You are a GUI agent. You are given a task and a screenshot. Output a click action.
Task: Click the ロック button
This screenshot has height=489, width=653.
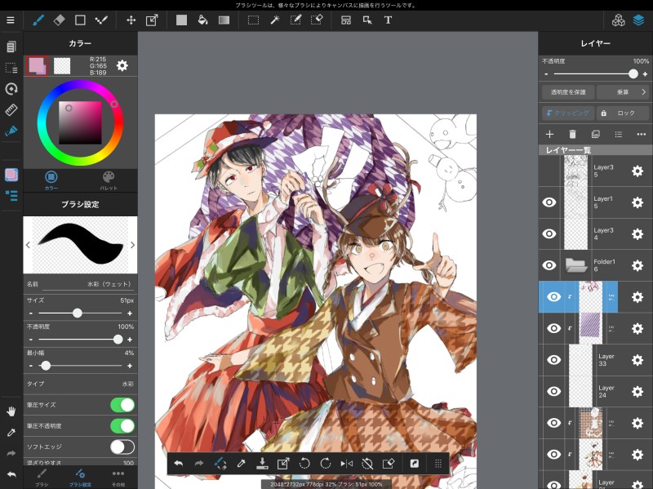pyautogui.click(x=623, y=113)
